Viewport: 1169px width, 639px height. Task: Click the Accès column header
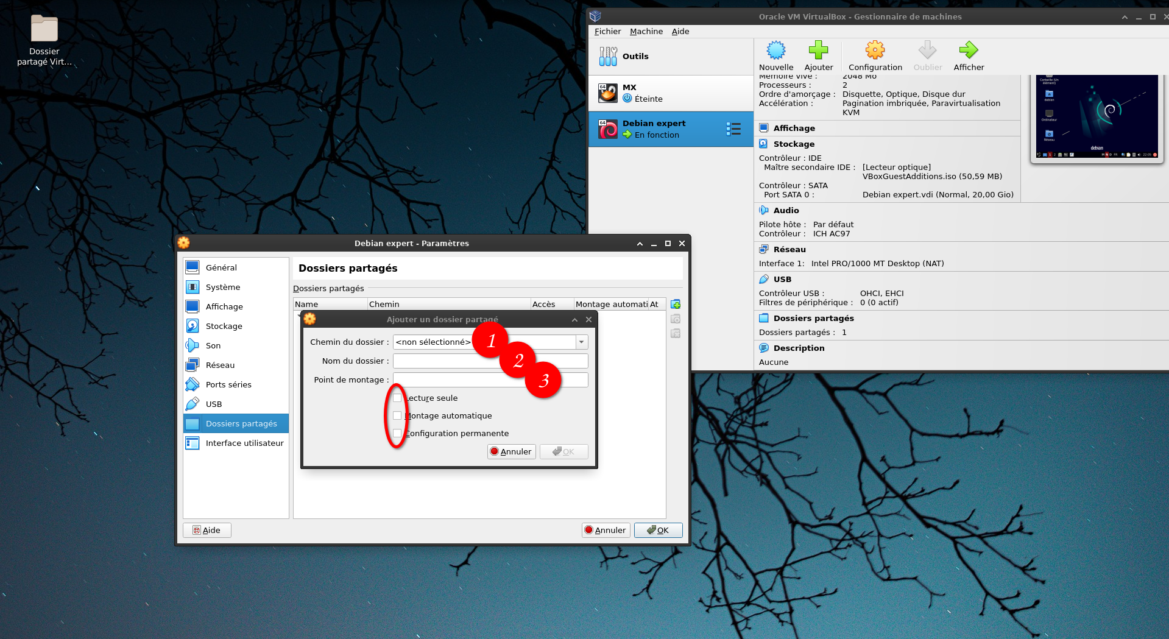click(x=553, y=304)
